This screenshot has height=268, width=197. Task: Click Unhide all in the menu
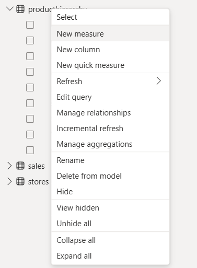point(110,224)
